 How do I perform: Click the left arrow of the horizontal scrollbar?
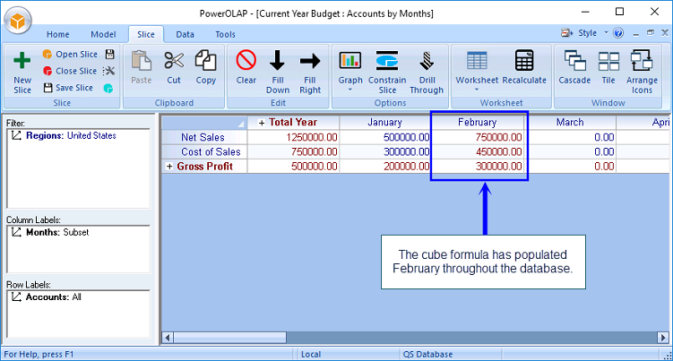click(x=168, y=338)
